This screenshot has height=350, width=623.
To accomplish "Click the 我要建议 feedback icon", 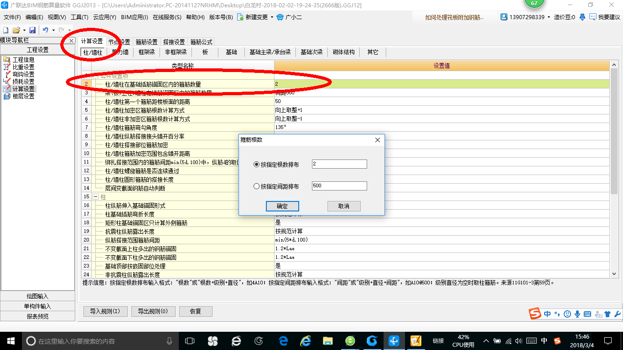I will coord(593,17).
